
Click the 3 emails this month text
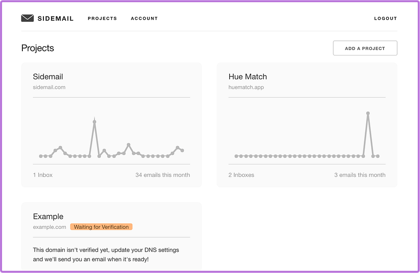pos(360,175)
